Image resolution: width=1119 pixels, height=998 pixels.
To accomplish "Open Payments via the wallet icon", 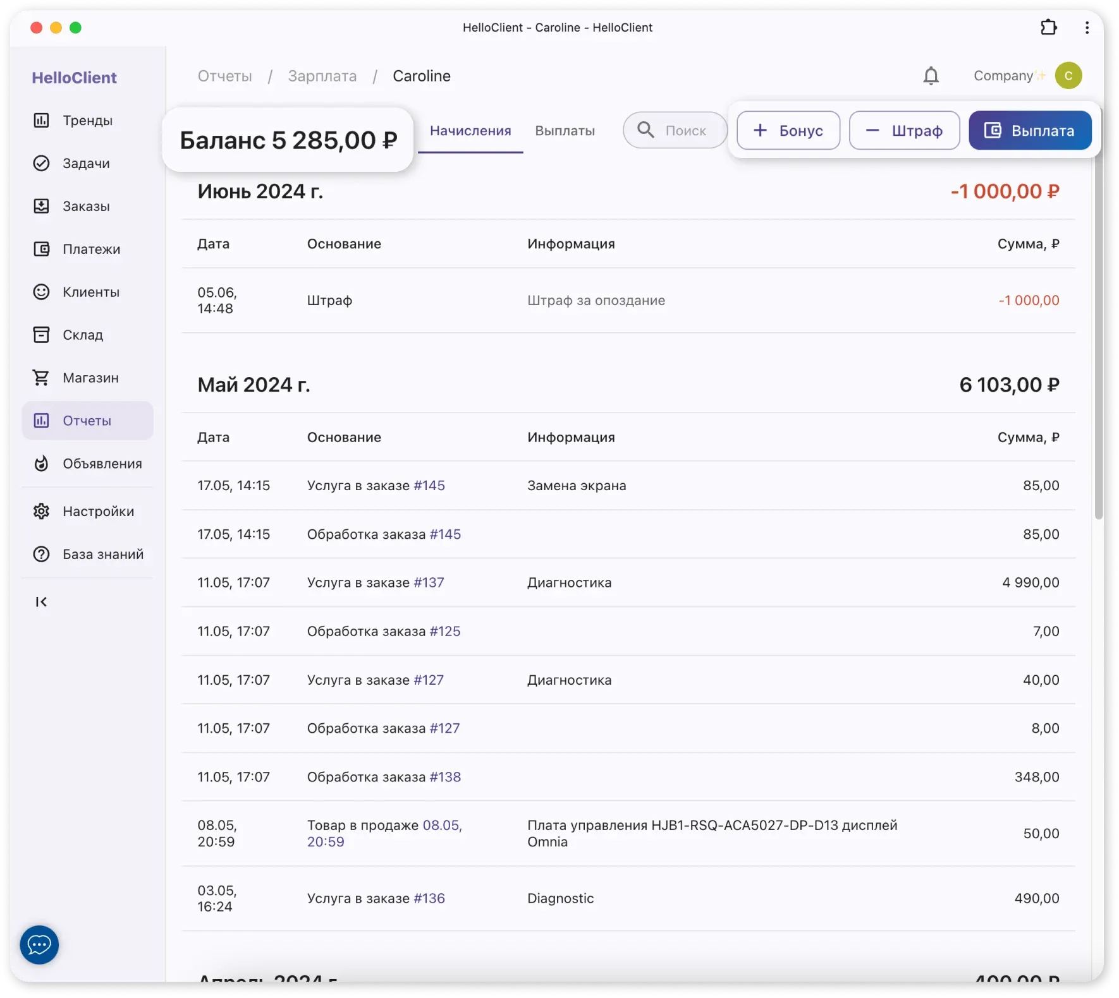I will 41,249.
